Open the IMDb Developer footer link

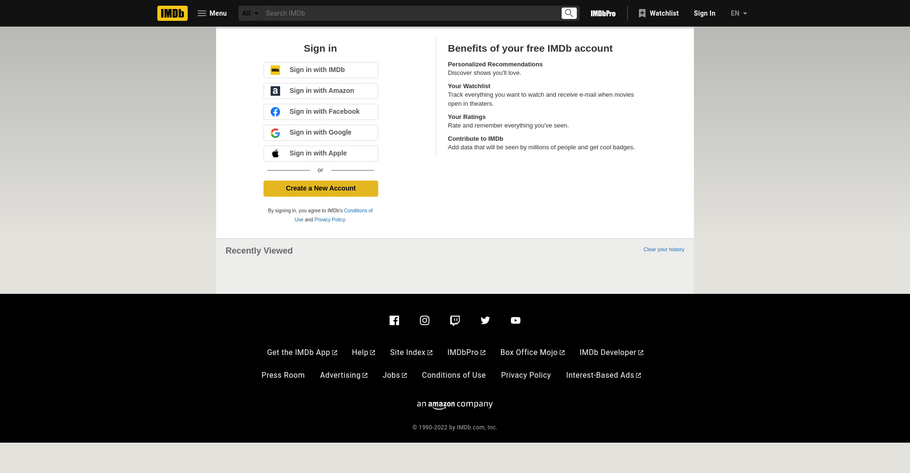coord(611,353)
